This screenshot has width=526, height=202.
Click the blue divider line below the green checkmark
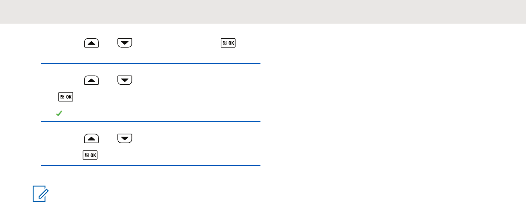[x=151, y=122]
